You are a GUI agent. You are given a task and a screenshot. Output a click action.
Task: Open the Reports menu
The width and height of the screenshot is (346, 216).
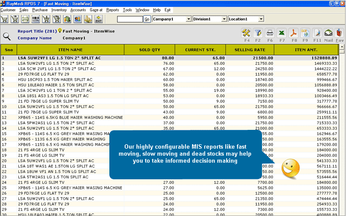click(x=112, y=10)
